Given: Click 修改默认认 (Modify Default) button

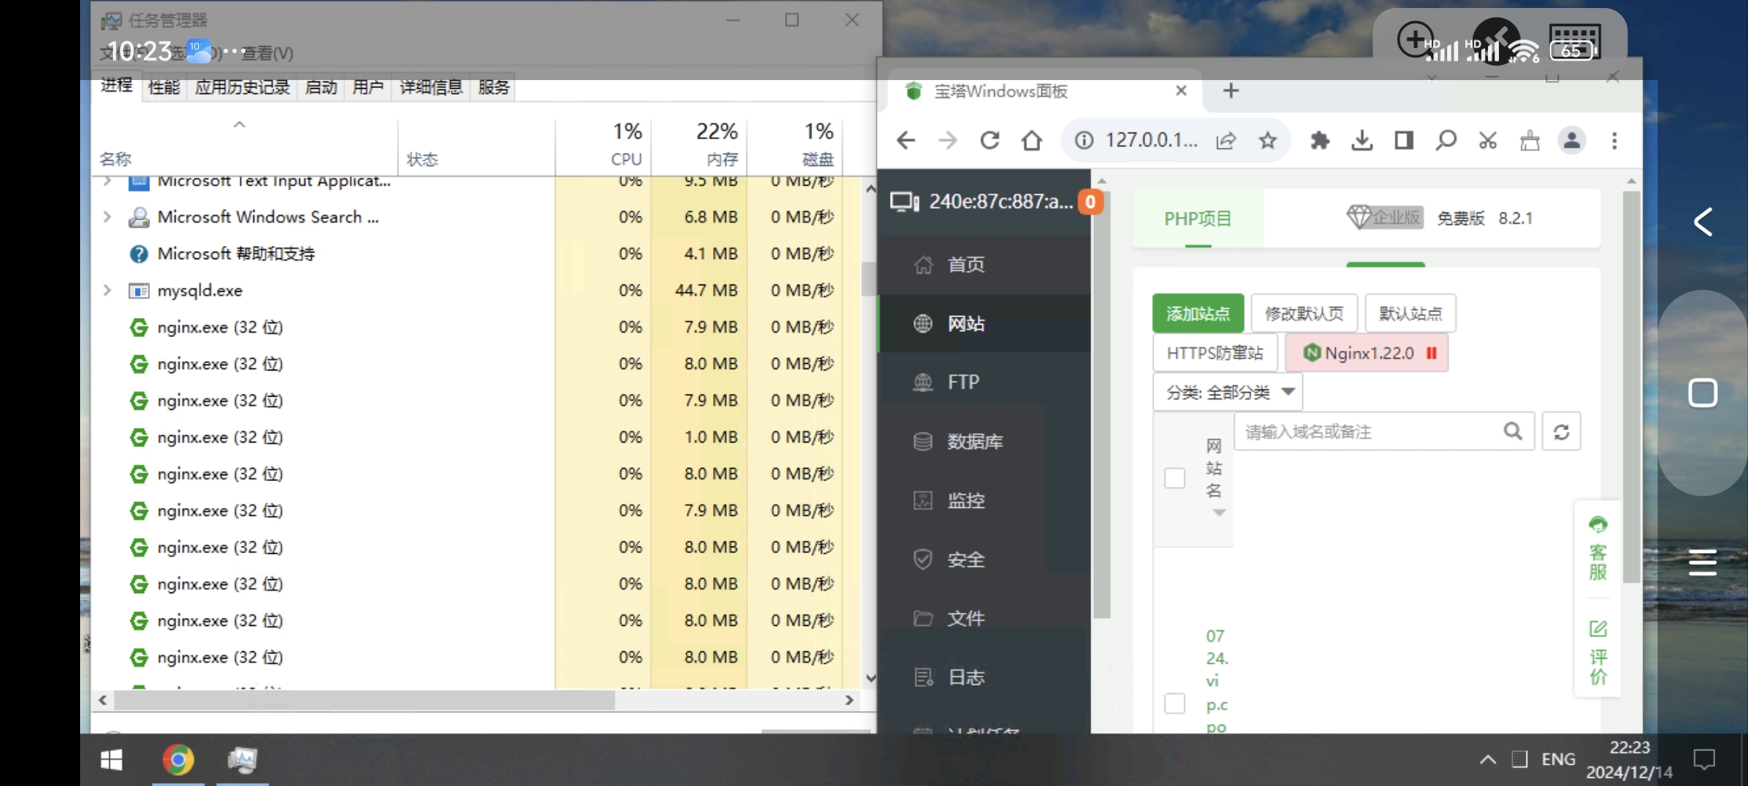Looking at the screenshot, I should (1303, 313).
